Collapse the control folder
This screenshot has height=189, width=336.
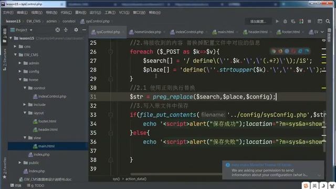pyautogui.click(x=25, y=88)
